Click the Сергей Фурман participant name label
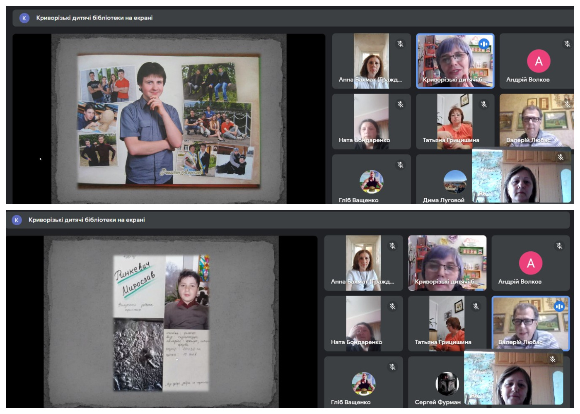The image size is (580, 414). (437, 402)
